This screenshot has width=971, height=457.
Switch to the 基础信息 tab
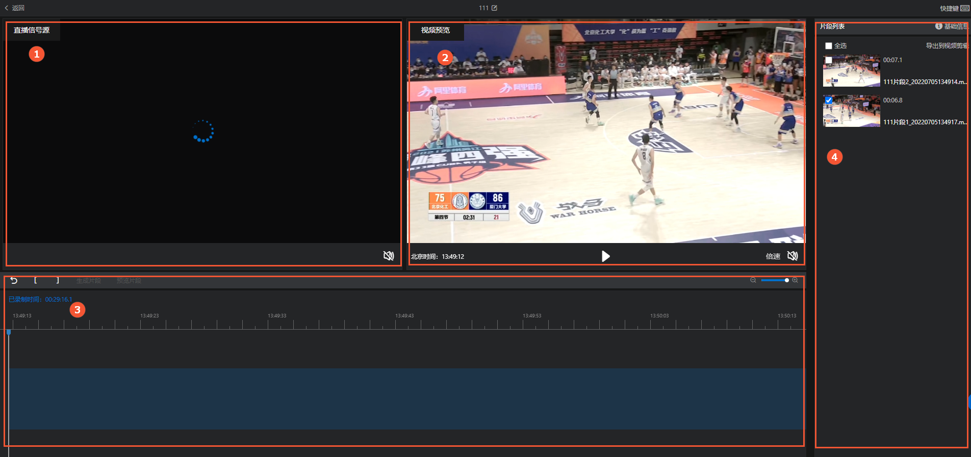[952, 26]
